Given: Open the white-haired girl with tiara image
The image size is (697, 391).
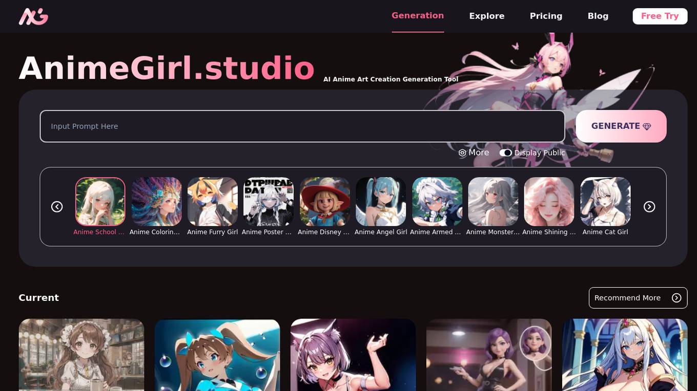Looking at the screenshot, I should tap(625, 355).
